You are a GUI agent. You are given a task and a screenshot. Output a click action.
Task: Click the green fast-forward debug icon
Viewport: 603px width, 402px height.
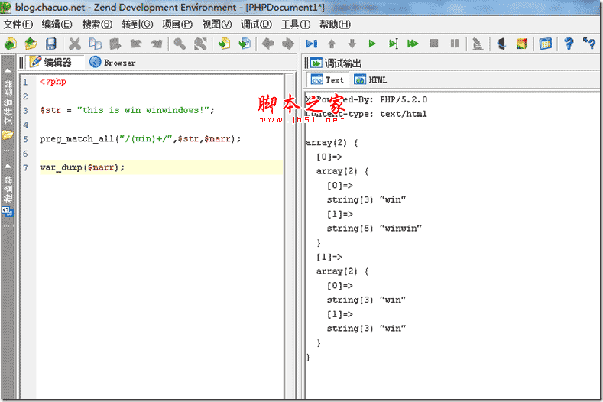(x=413, y=44)
